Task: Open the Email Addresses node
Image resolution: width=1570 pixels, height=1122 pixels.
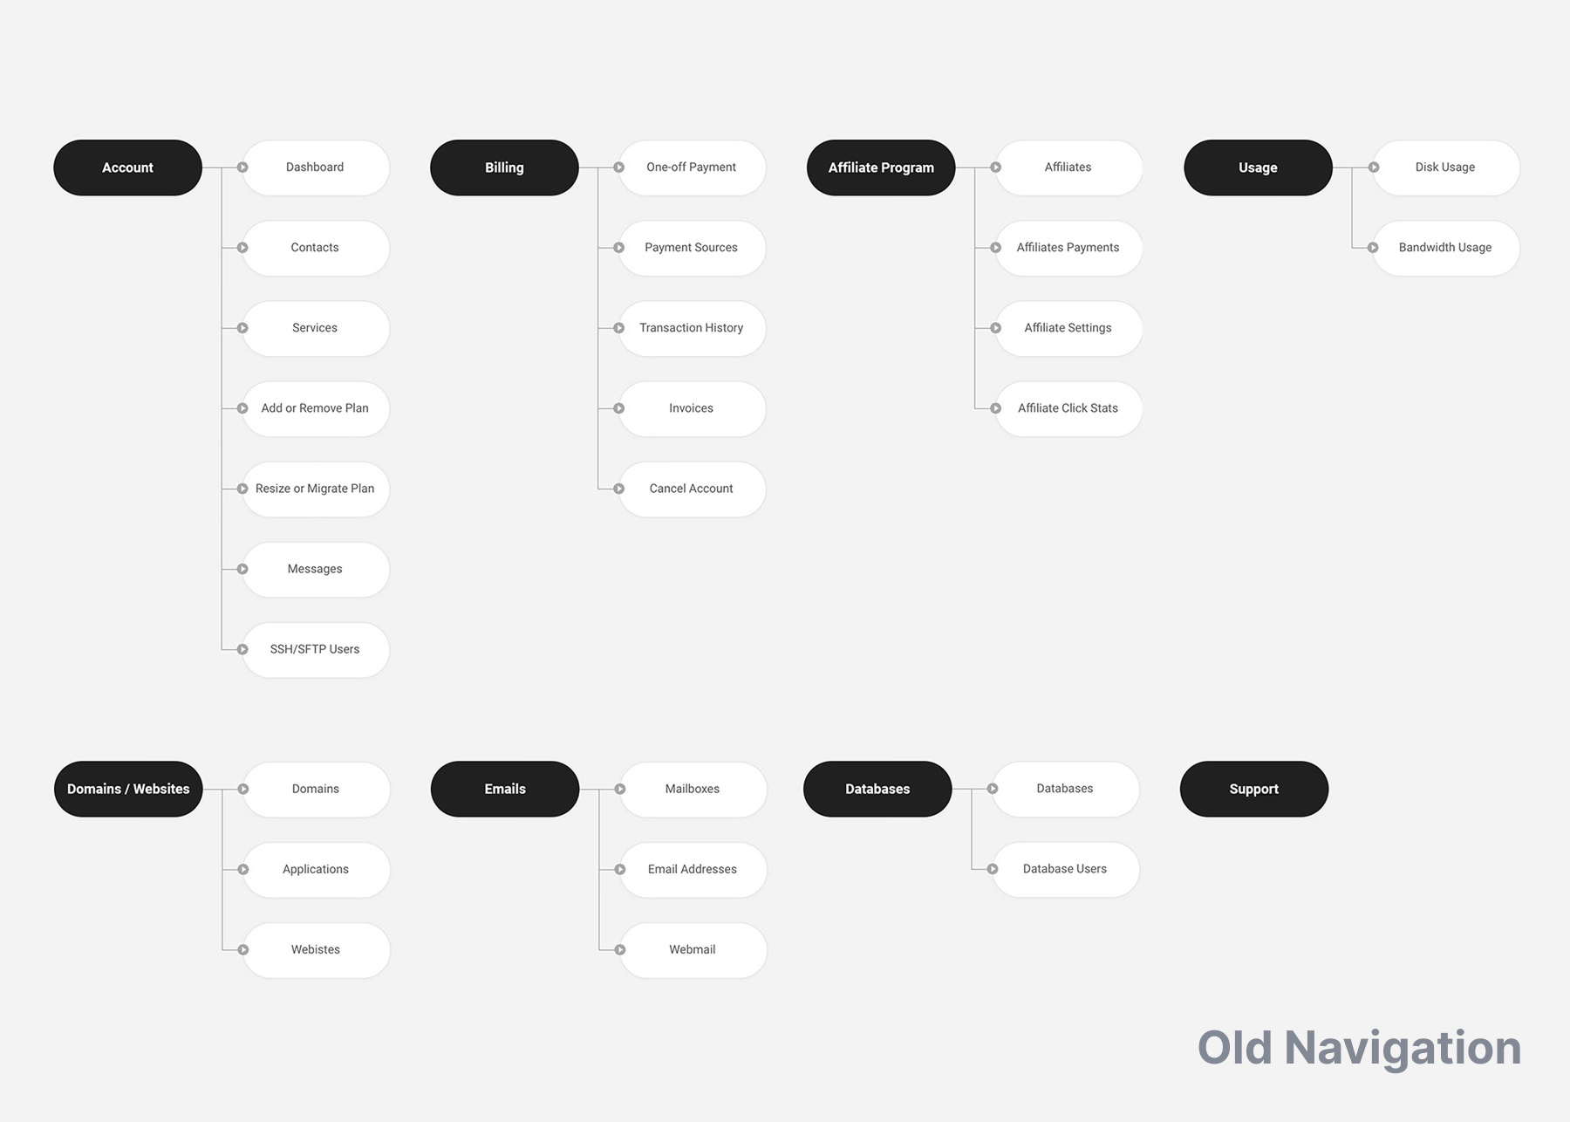Action: click(x=693, y=869)
